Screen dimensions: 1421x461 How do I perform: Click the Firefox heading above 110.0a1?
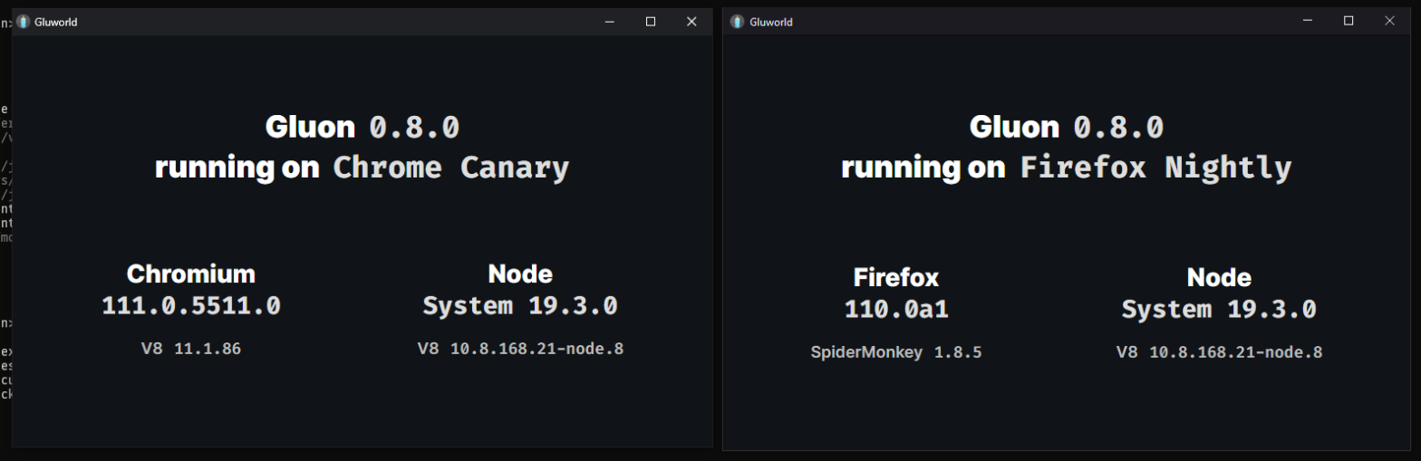point(896,277)
